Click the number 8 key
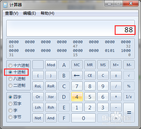The image size is (141, 129). point(90,86)
